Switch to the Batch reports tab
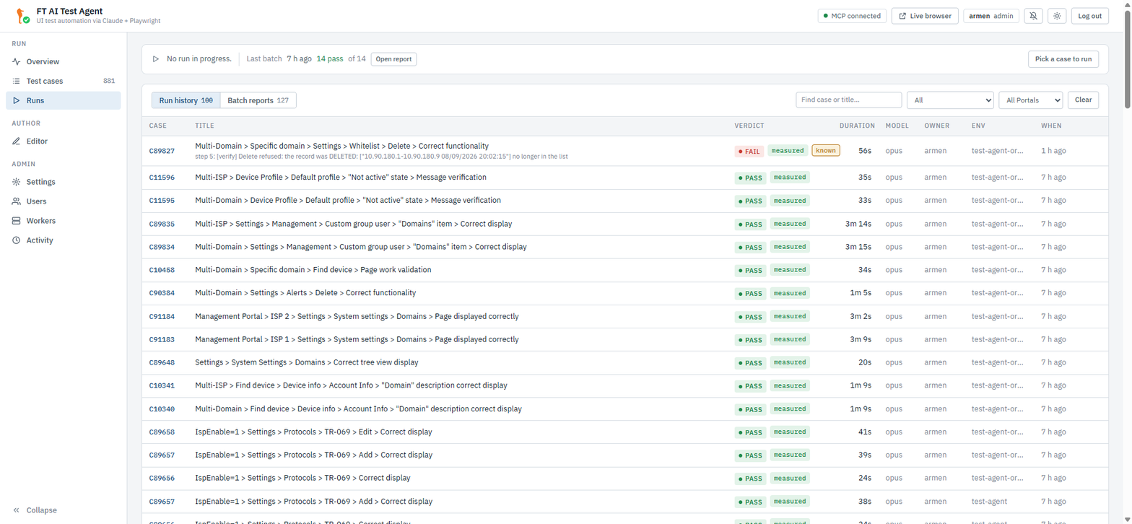The width and height of the screenshot is (1132, 524). [x=258, y=100]
